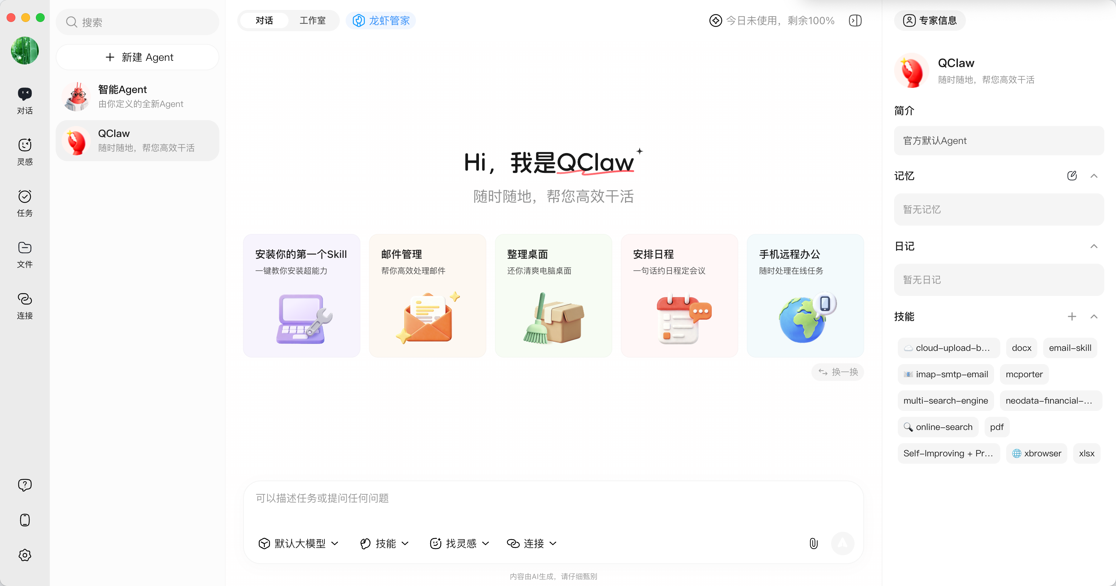
Task: Open the help question mark icon
Action: 25,485
